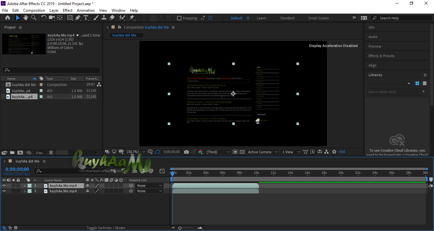The width and height of the screenshot is (434, 231).
Task: Open the Layer menu
Action: (x=54, y=10)
